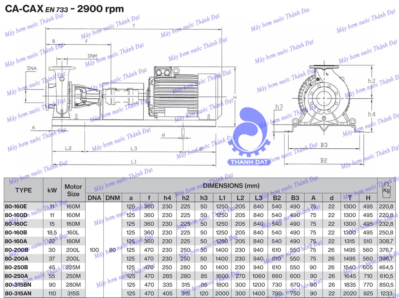Click the "315S" motor size cell
This screenshot has height=298, width=399.
coord(73,293)
